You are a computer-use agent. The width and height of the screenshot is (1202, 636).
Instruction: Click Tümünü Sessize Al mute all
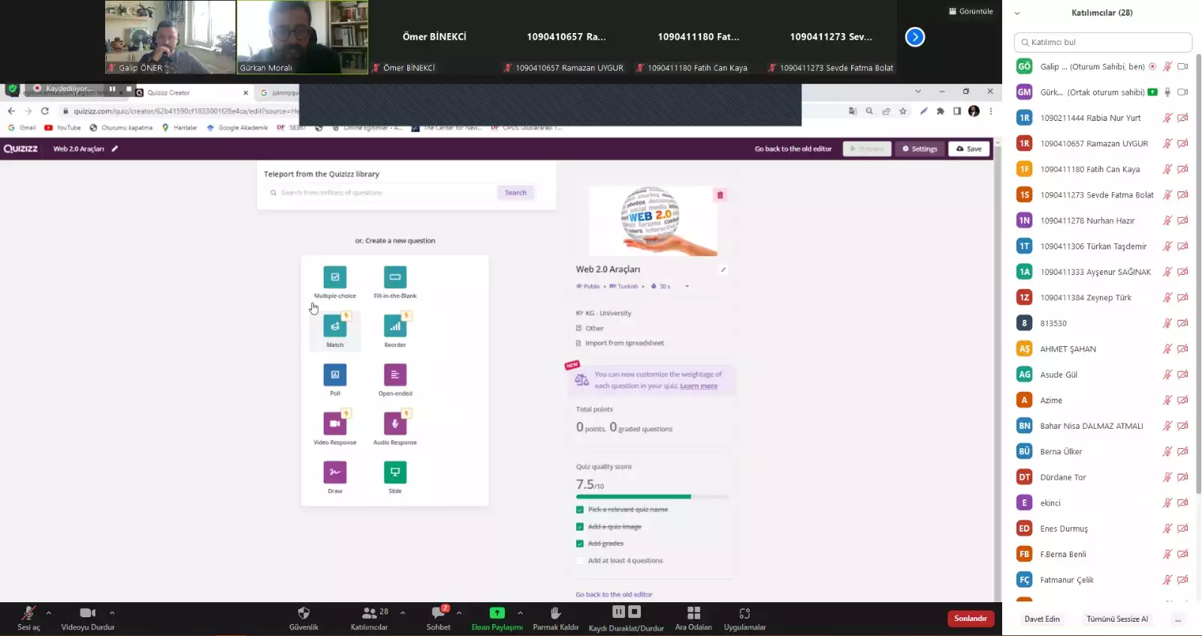click(1117, 619)
